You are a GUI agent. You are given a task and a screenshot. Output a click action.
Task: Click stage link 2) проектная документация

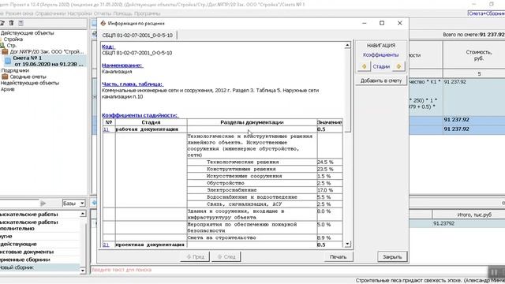coord(106,245)
